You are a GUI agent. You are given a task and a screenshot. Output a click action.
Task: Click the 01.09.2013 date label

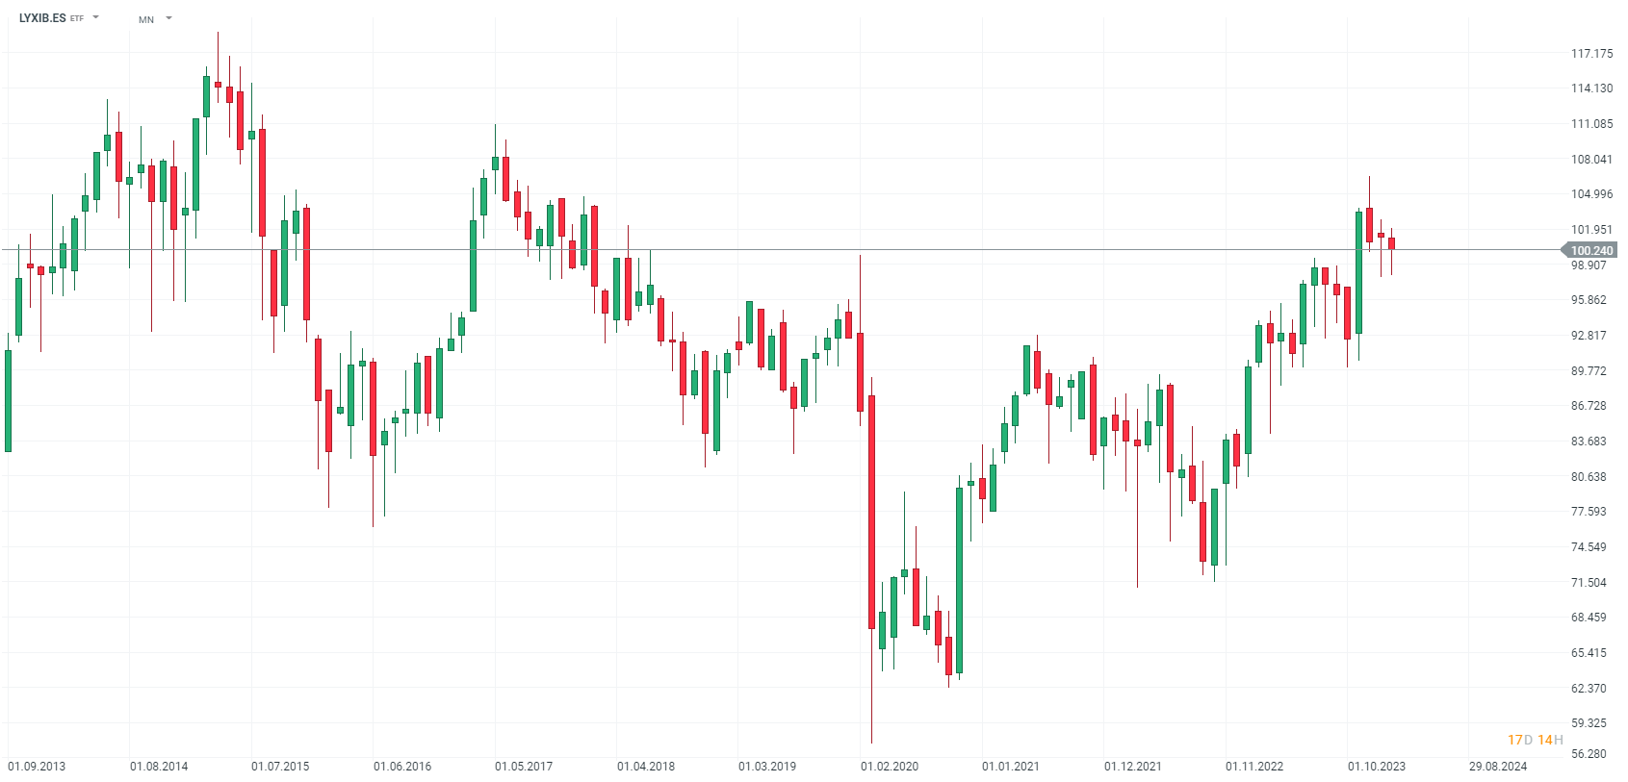click(37, 767)
